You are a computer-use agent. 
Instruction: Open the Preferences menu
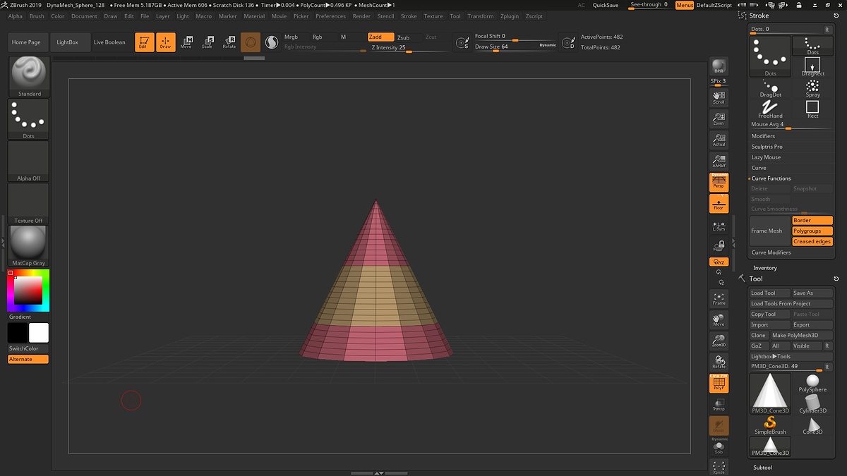pos(330,16)
